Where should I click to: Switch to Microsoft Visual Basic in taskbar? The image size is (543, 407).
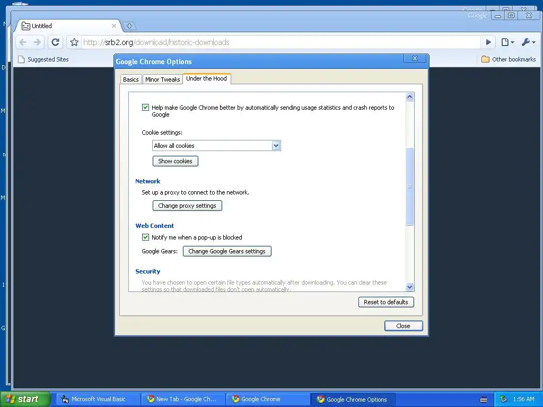point(98,399)
